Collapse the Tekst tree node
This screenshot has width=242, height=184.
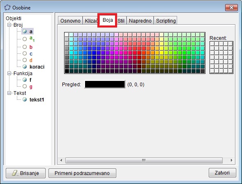9,93
